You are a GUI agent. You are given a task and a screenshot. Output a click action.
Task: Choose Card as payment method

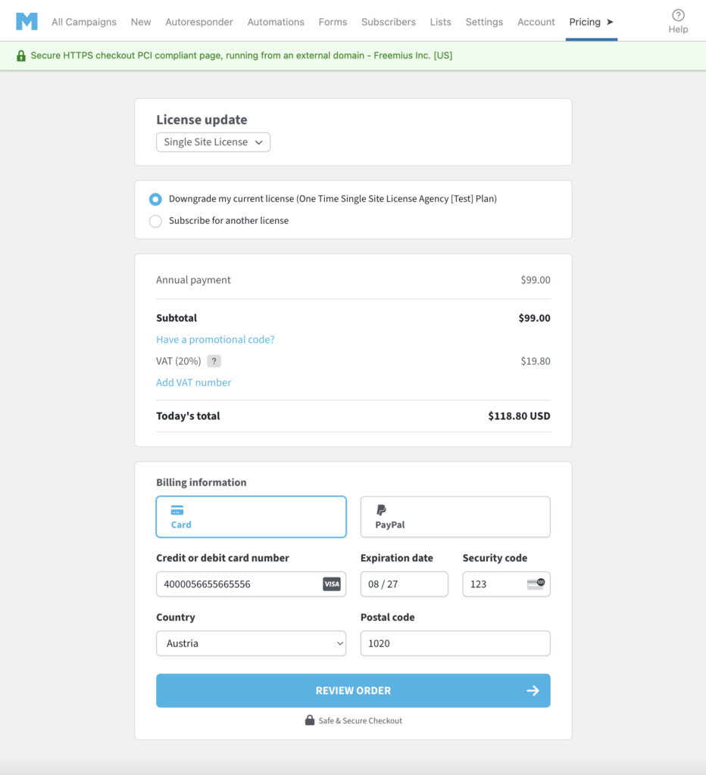click(x=251, y=517)
